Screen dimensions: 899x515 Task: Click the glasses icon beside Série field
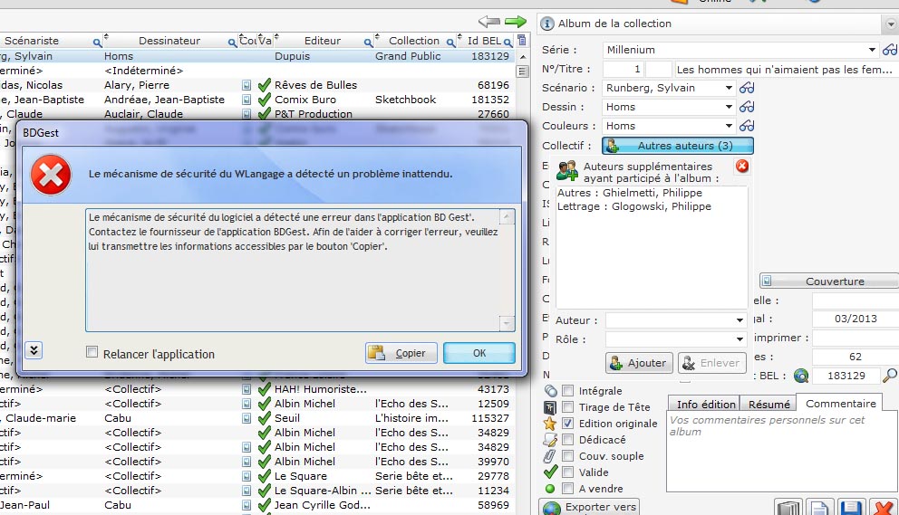[891, 50]
